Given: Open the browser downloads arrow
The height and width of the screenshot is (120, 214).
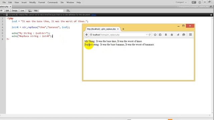Looking at the screenshot, I should click(166, 35).
